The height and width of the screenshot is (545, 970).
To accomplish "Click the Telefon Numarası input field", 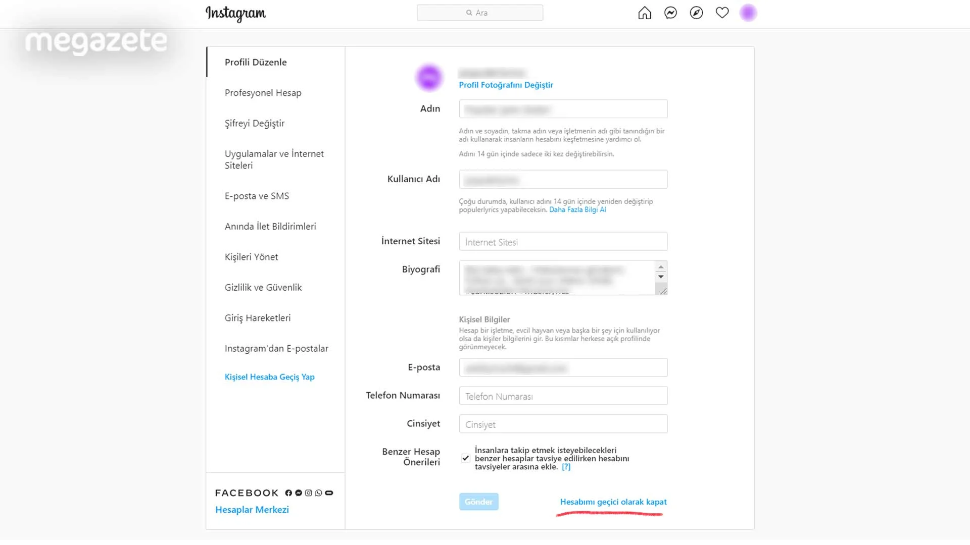I will (x=563, y=396).
